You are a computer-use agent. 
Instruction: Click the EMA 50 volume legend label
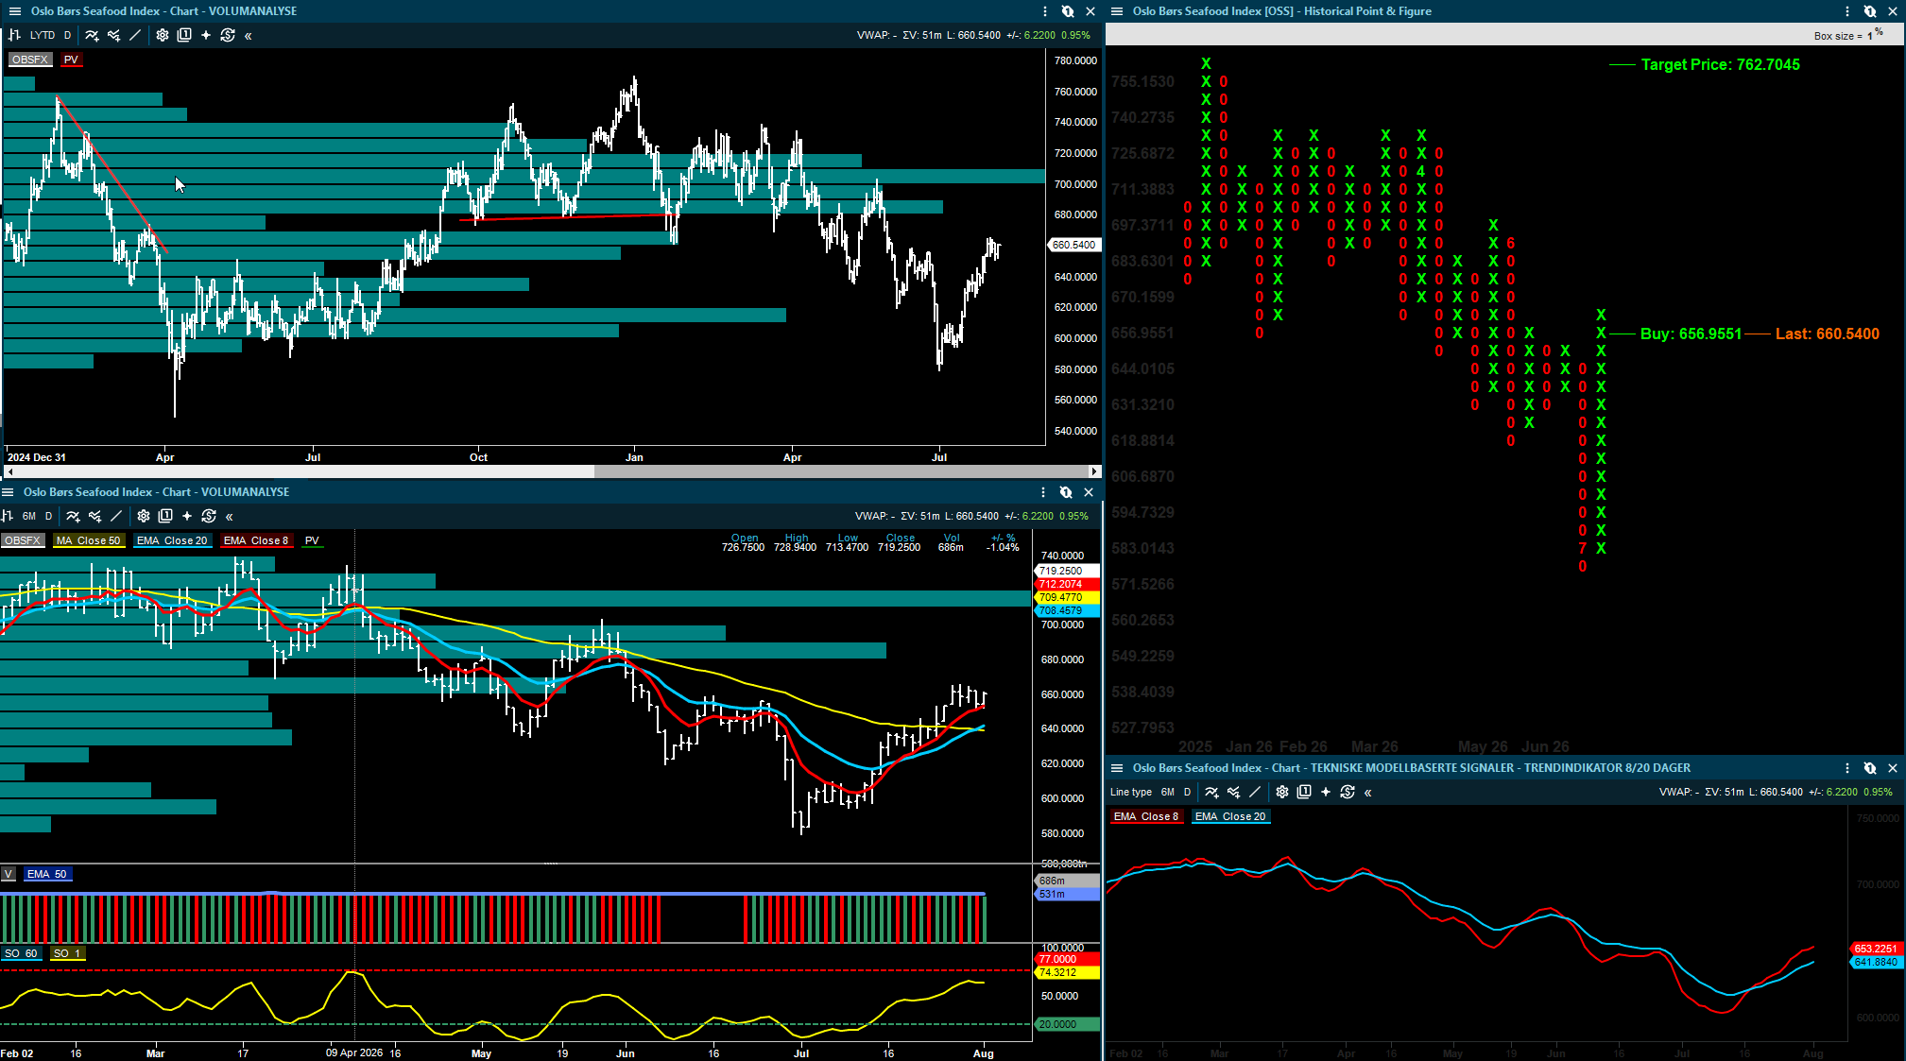pyautogui.click(x=47, y=874)
